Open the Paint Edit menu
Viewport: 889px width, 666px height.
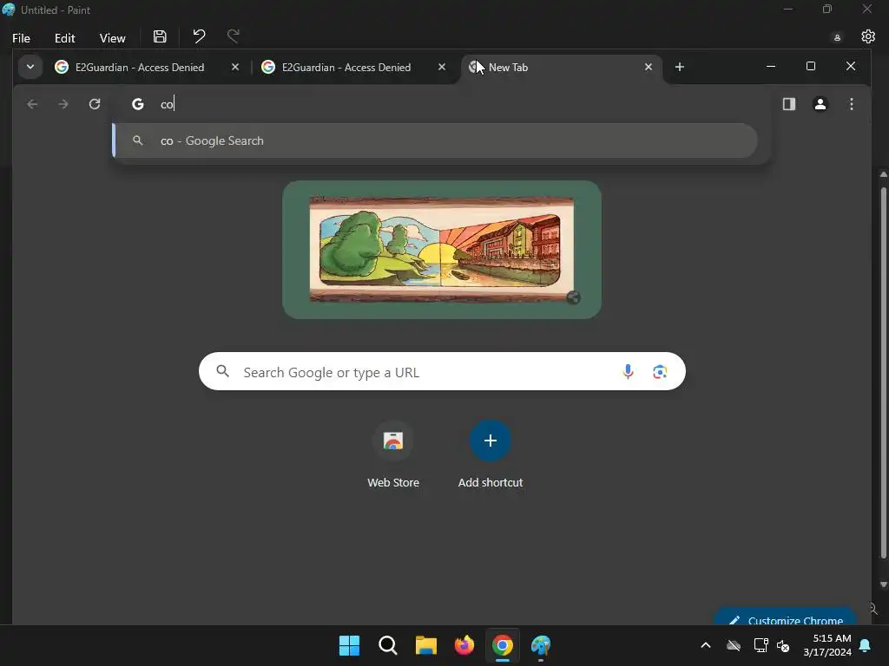[x=64, y=38]
